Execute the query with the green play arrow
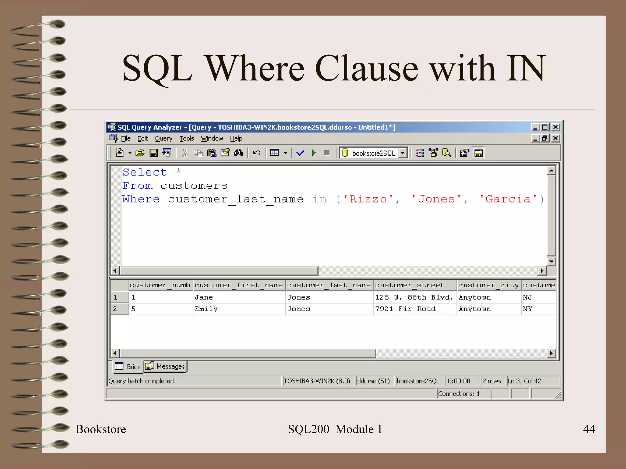626x469 pixels. [x=314, y=153]
